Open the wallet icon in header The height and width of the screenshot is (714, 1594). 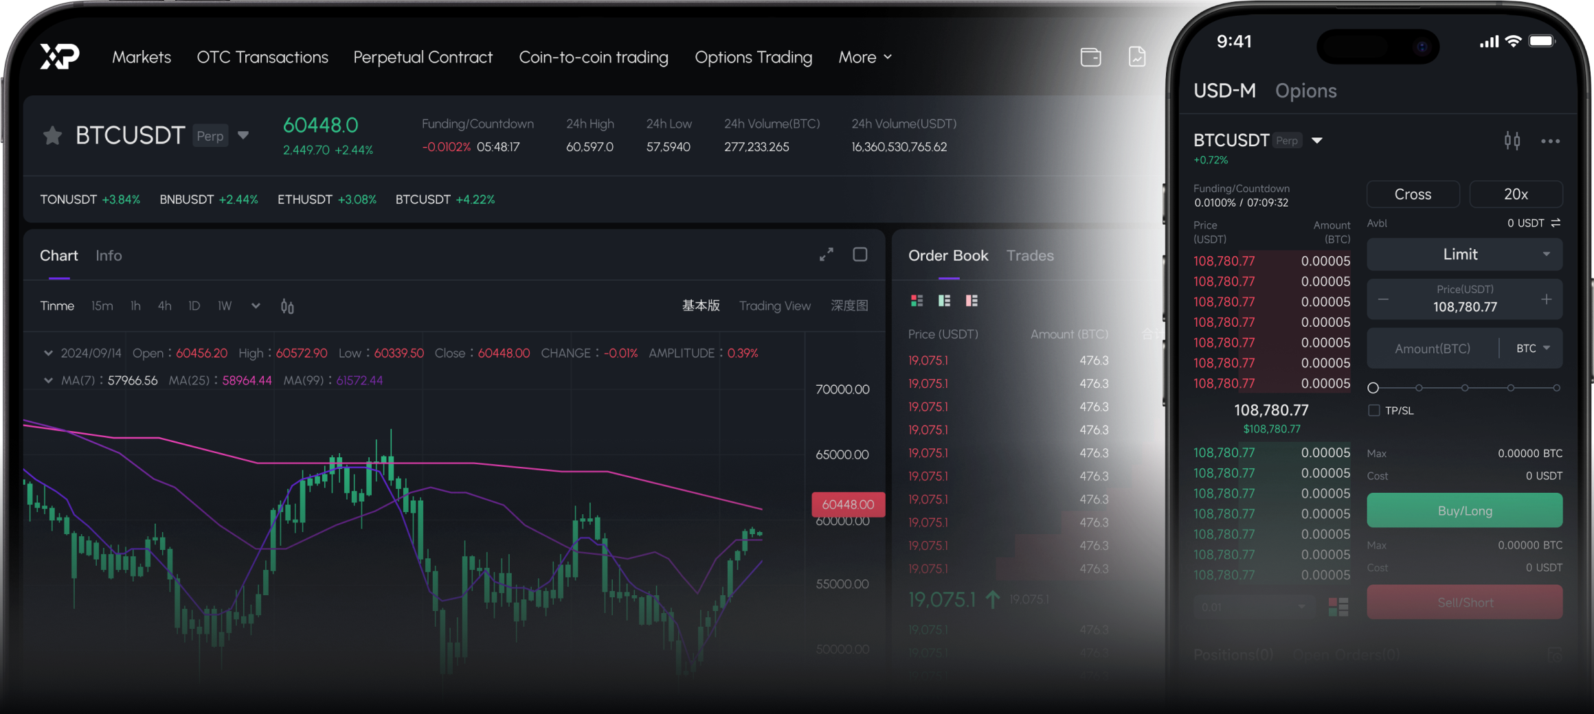(1090, 57)
